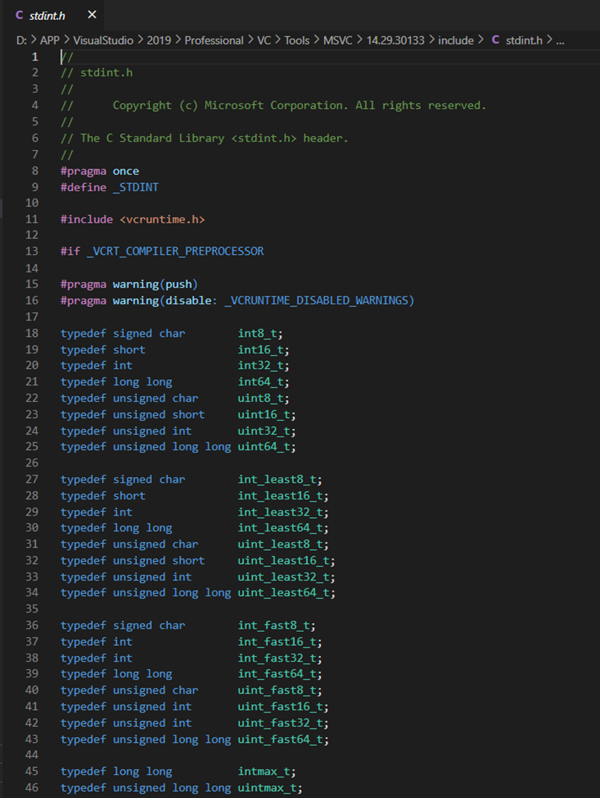Open the D: drive breadcrumb

pos(22,40)
